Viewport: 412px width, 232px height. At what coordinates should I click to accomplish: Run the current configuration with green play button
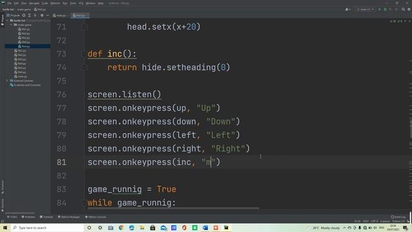(379, 9)
